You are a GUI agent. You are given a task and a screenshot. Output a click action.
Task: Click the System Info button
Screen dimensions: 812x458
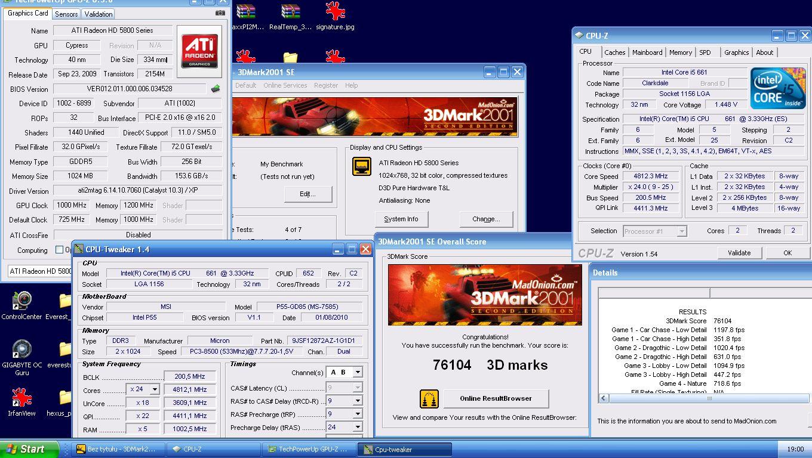point(401,219)
